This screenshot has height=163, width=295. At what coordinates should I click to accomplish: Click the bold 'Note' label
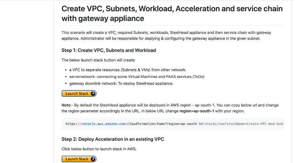click(66, 105)
